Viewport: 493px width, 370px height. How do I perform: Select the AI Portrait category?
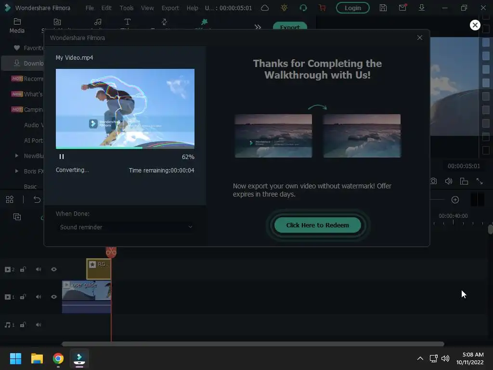(x=34, y=140)
